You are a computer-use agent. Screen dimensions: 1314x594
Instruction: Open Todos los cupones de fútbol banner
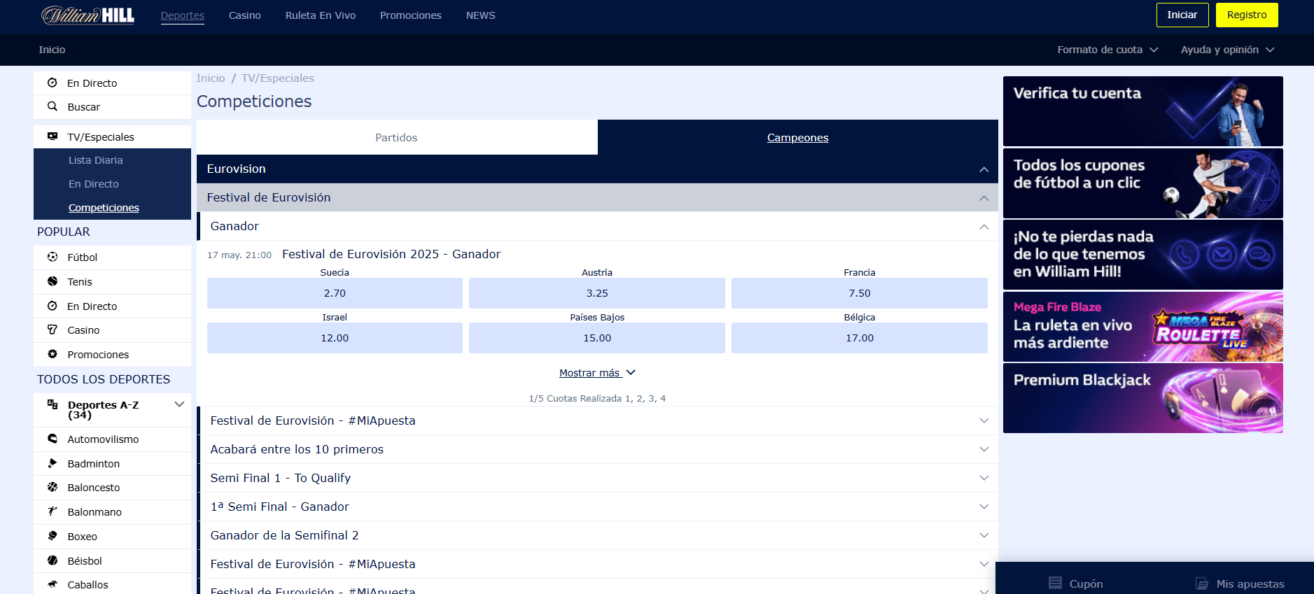[1142, 183]
